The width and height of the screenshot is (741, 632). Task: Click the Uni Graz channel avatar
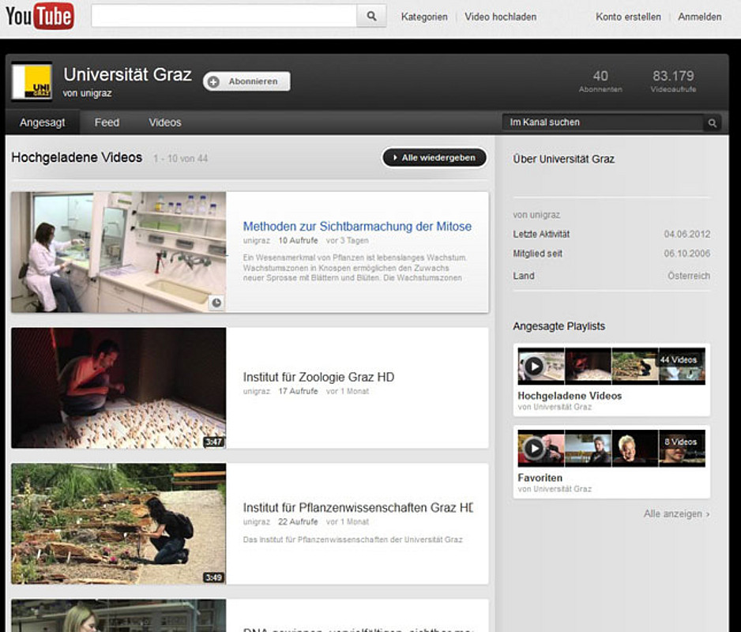click(x=32, y=81)
